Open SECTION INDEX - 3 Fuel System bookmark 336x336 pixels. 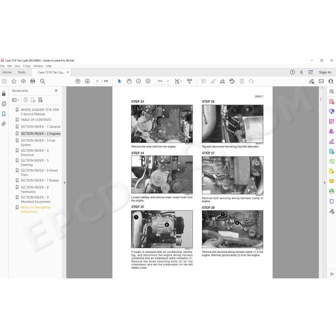(x=38, y=143)
